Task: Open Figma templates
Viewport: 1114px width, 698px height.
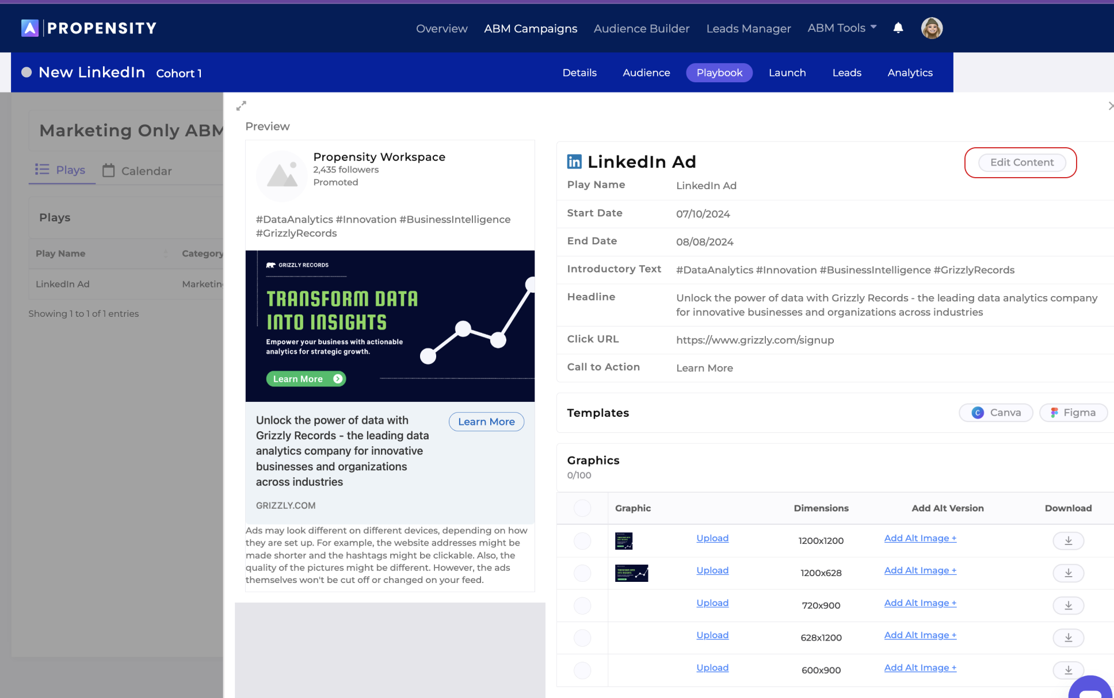Action: point(1073,413)
